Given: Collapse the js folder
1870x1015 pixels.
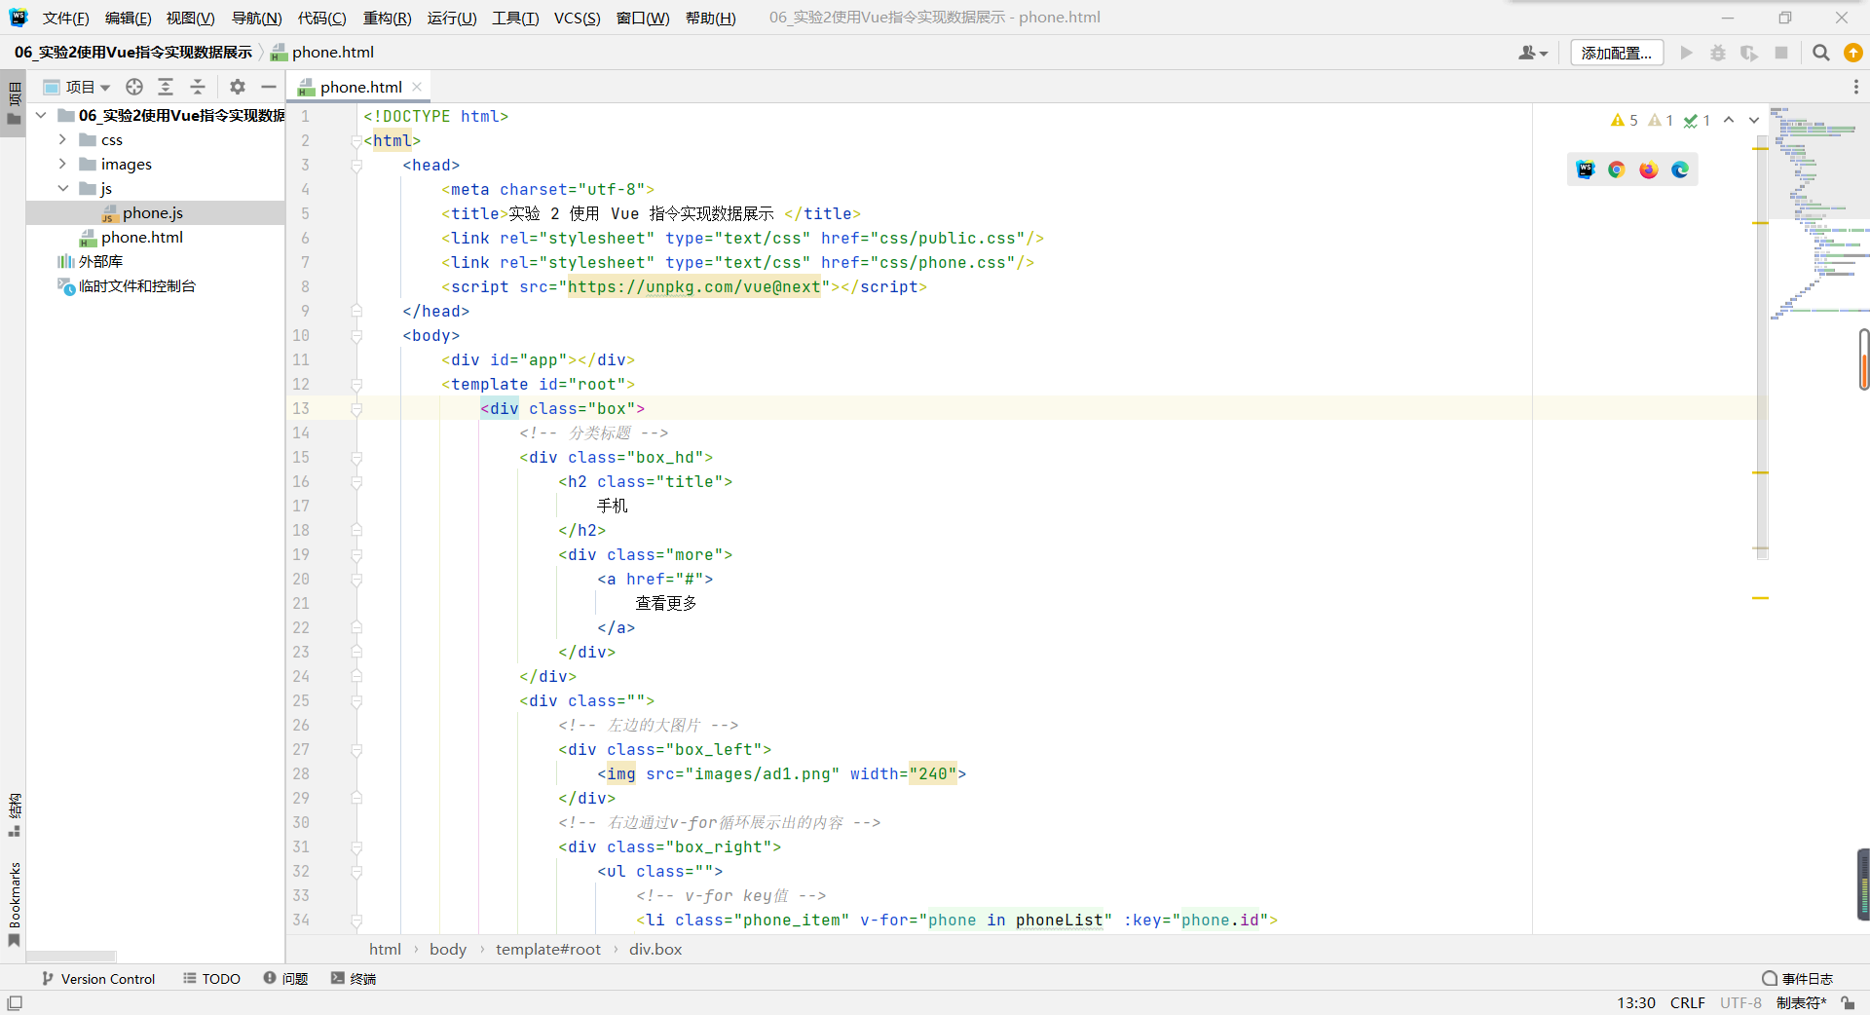Looking at the screenshot, I should [62, 188].
